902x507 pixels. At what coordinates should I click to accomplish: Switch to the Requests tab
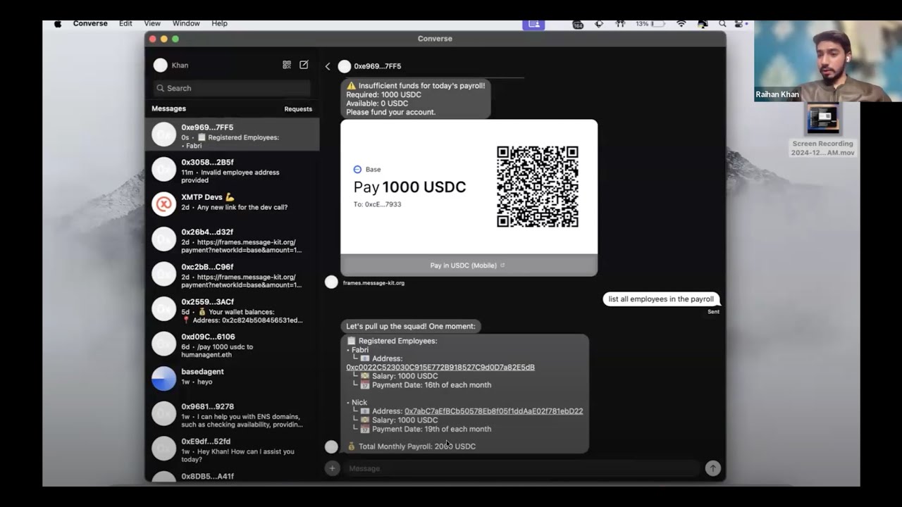[x=297, y=109]
